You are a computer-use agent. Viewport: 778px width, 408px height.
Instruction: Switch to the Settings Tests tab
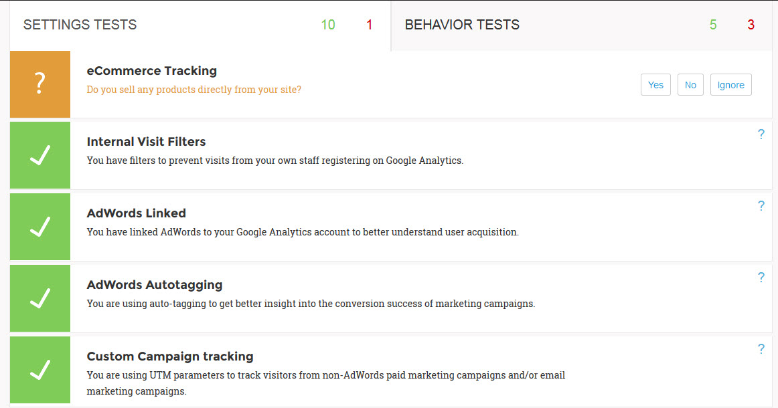(200, 25)
